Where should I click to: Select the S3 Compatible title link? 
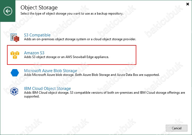pos(37,35)
